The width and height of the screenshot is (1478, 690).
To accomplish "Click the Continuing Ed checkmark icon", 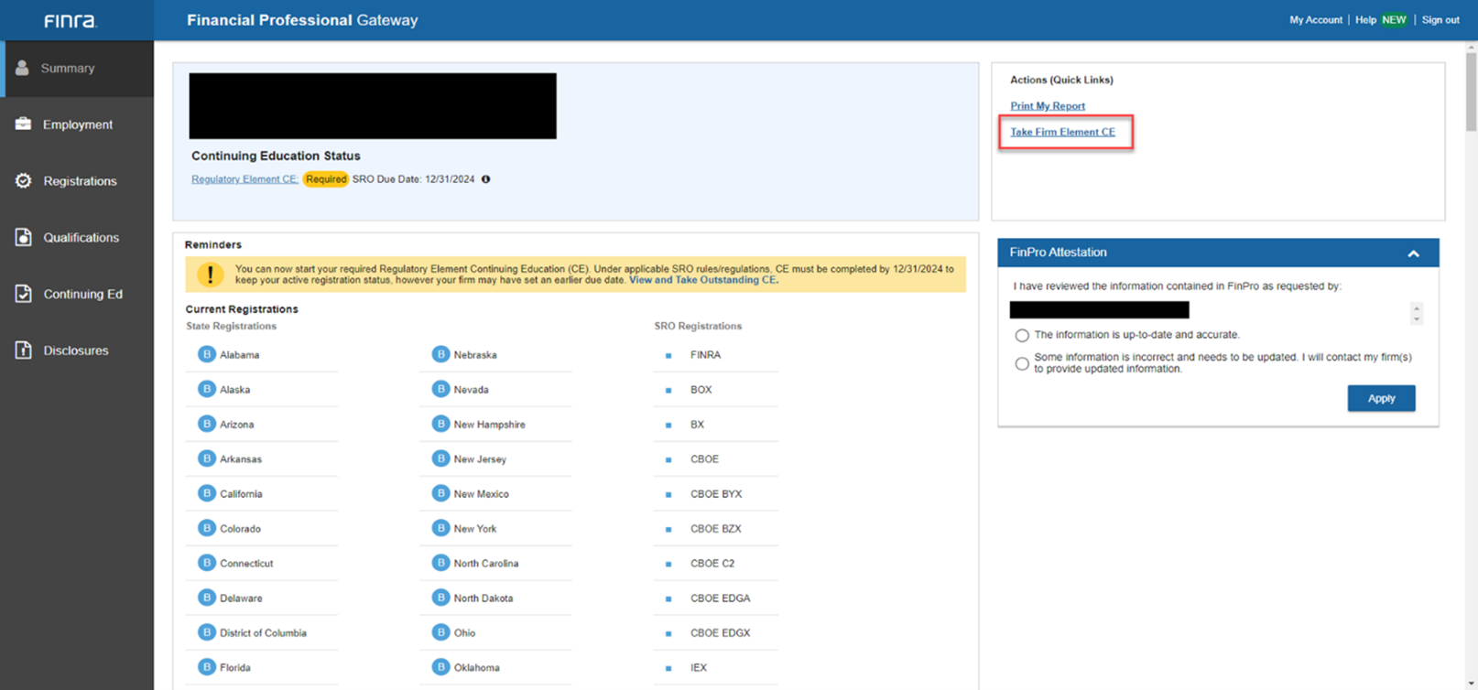I will 23,294.
